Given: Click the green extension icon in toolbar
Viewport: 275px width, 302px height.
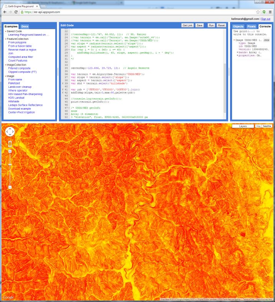Looking at the screenshot, I should [264, 12].
